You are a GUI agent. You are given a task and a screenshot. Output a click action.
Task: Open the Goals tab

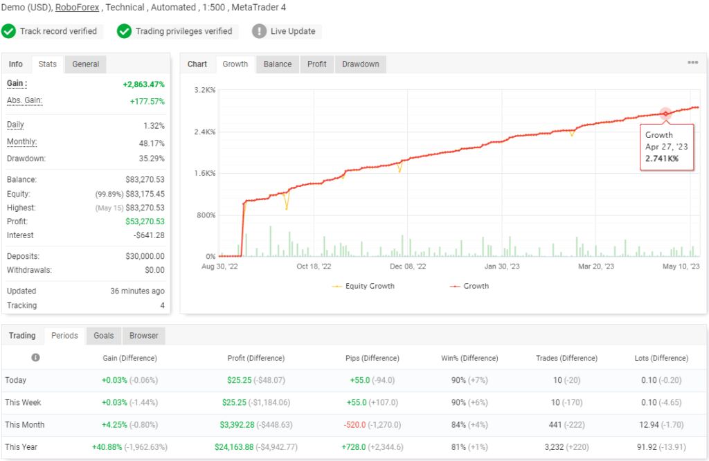point(104,336)
